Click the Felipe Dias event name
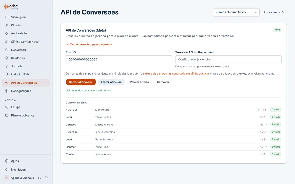 101,147
